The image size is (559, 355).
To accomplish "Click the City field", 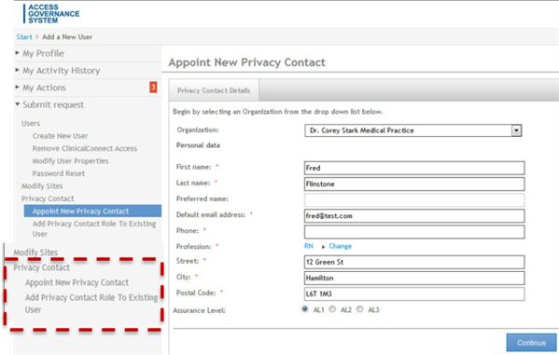I will coord(414,278).
